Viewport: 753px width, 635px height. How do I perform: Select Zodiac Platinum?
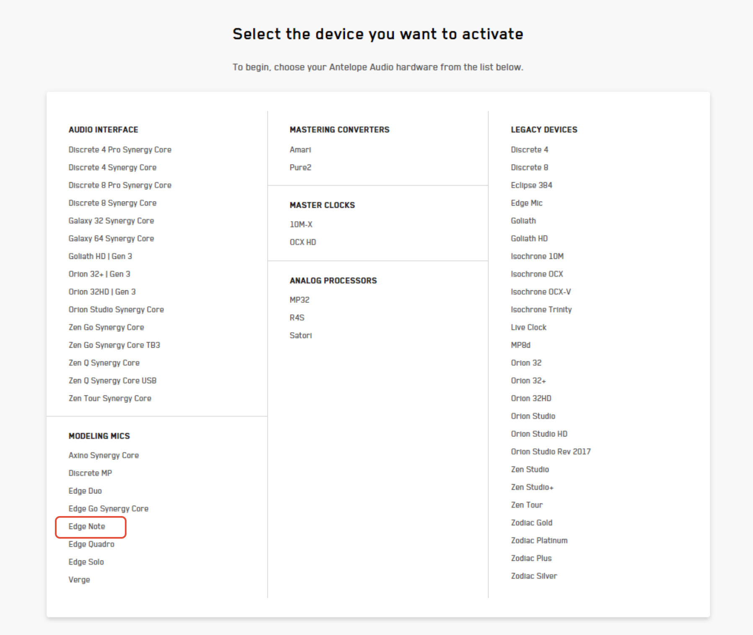coord(539,541)
